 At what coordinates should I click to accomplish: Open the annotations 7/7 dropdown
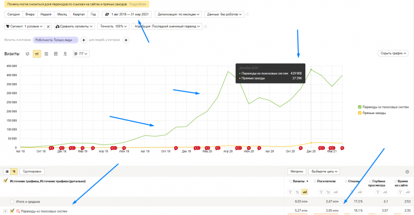(x=81, y=54)
